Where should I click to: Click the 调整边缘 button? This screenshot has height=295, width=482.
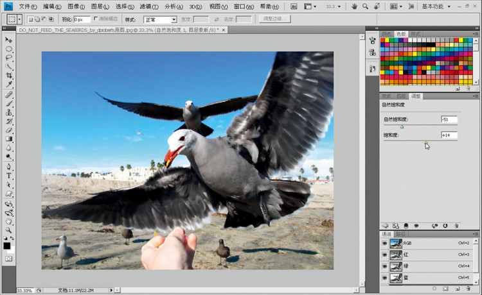(x=274, y=19)
